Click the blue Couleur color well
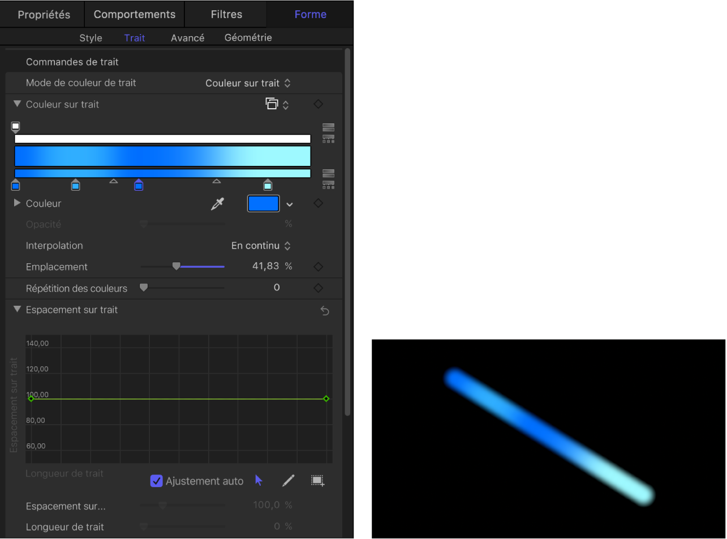This screenshot has width=727, height=539. (x=263, y=204)
